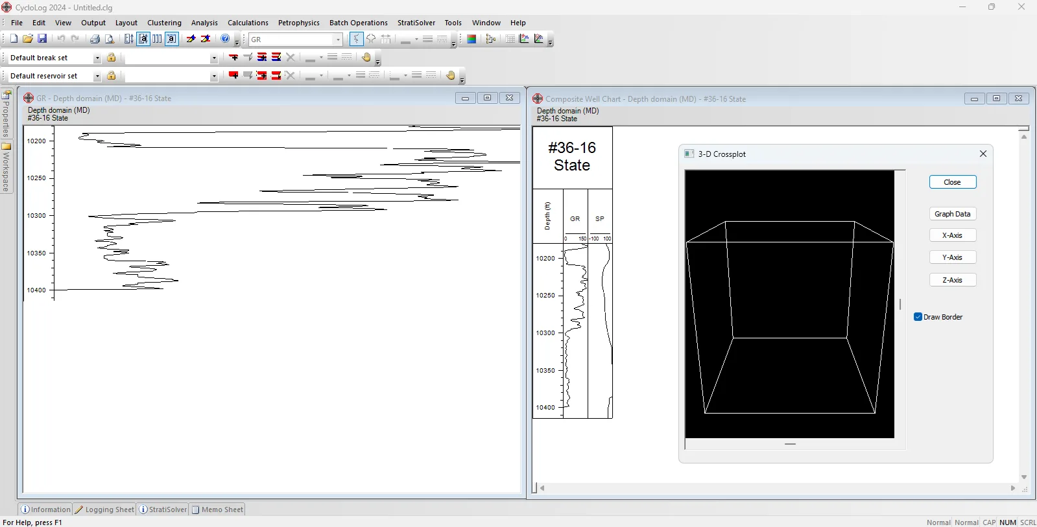The height and width of the screenshot is (527, 1037).
Task: Open the empty dropdown in reservoir set toolbar
Action: pyautogui.click(x=214, y=76)
